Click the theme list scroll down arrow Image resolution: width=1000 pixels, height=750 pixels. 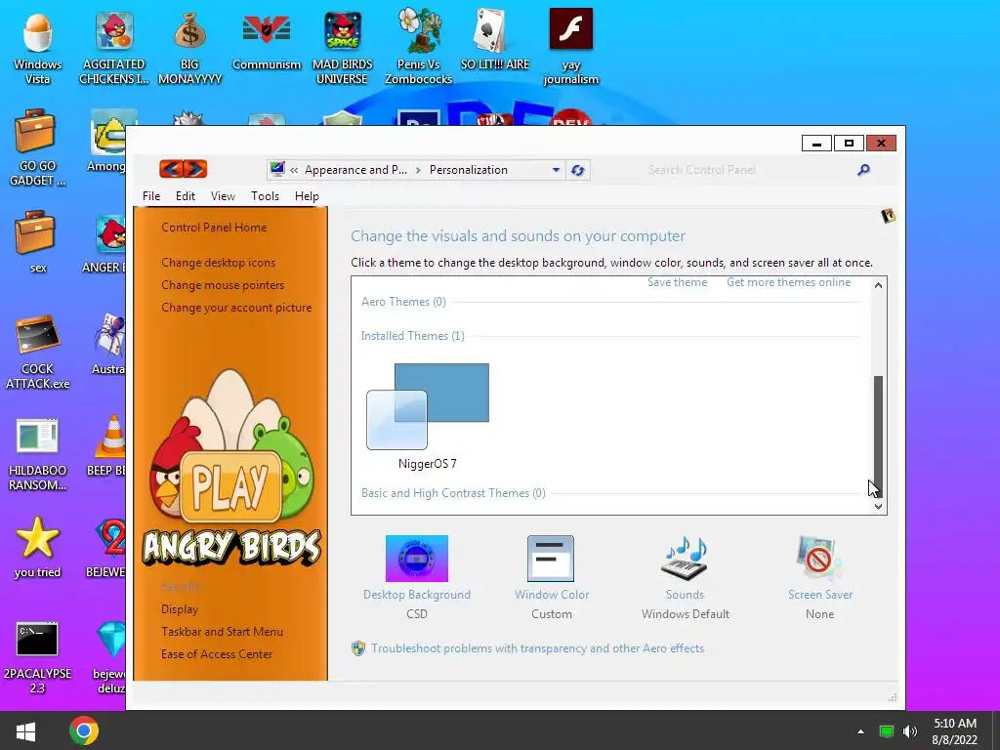[x=878, y=507]
